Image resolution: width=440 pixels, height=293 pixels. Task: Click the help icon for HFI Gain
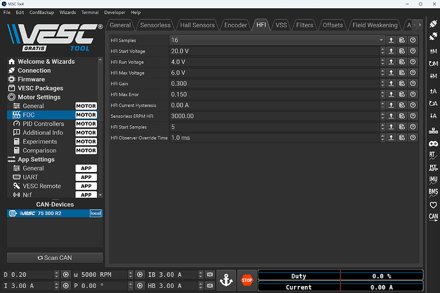click(x=413, y=83)
